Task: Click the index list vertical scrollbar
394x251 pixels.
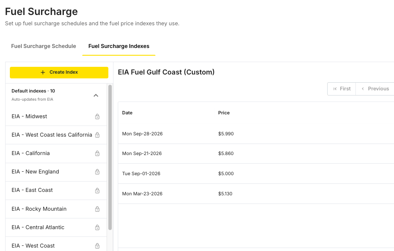Action: click(110, 157)
